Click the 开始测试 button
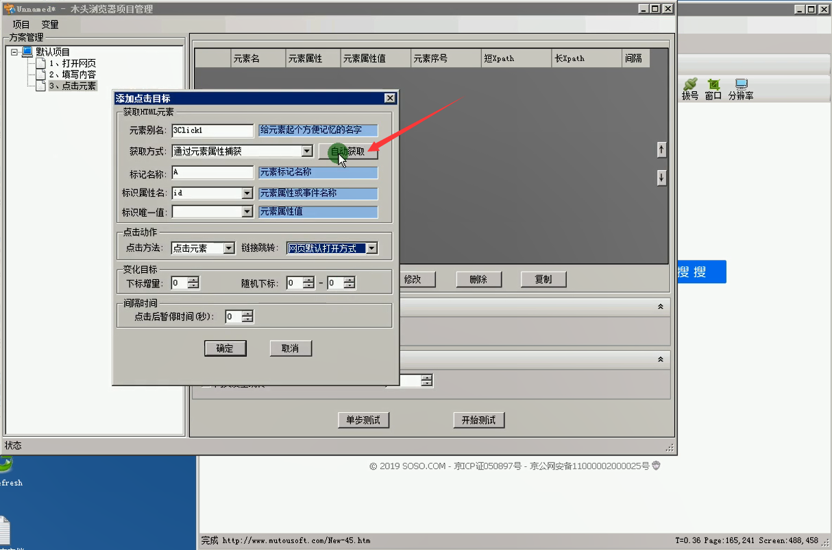Image resolution: width=832 pixels, height=550 pixels. (478, 420)
